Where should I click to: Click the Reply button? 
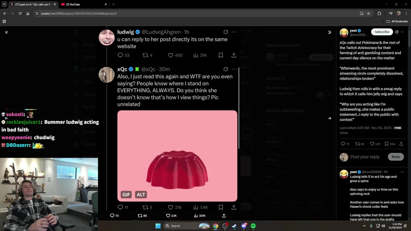(396, 157)
